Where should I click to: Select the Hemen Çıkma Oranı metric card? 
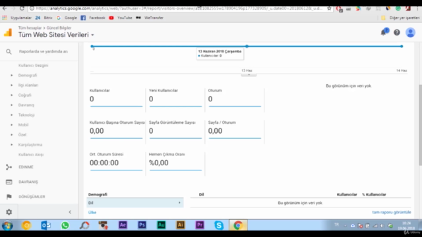coord(175,163)
